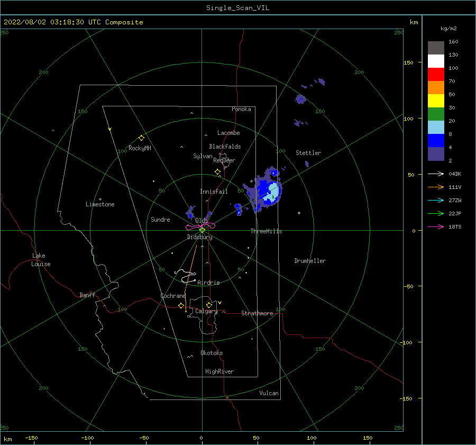
Task: Select the bright blue 4–8 legend swatch
Action: [436, 140]
